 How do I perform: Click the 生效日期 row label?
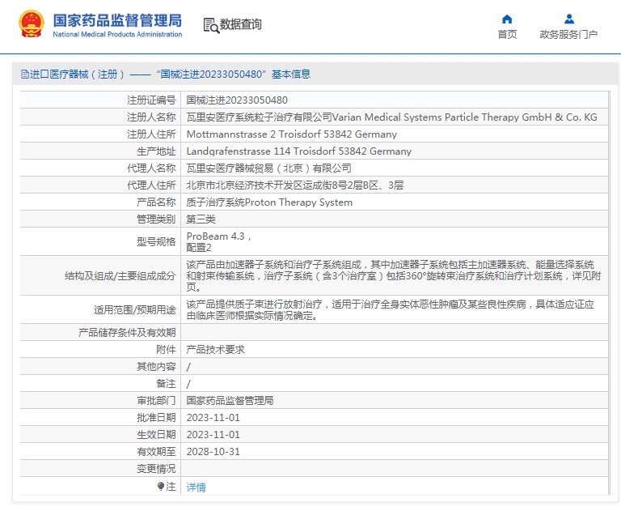tap(156, 435)
